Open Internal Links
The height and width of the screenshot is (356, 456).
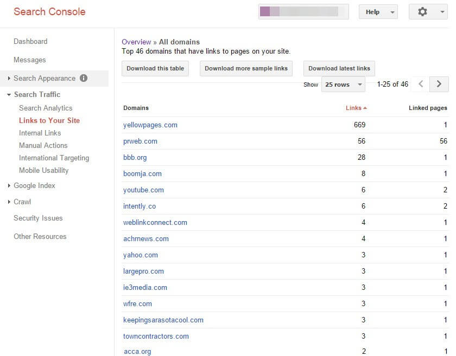[x=40, y=133]
